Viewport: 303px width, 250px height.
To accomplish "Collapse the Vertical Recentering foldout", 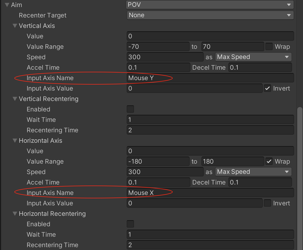I will pos(15,99).
